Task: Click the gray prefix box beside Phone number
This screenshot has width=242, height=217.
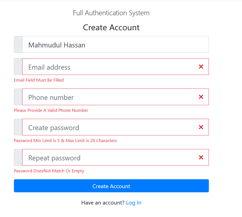Action: 18,97
